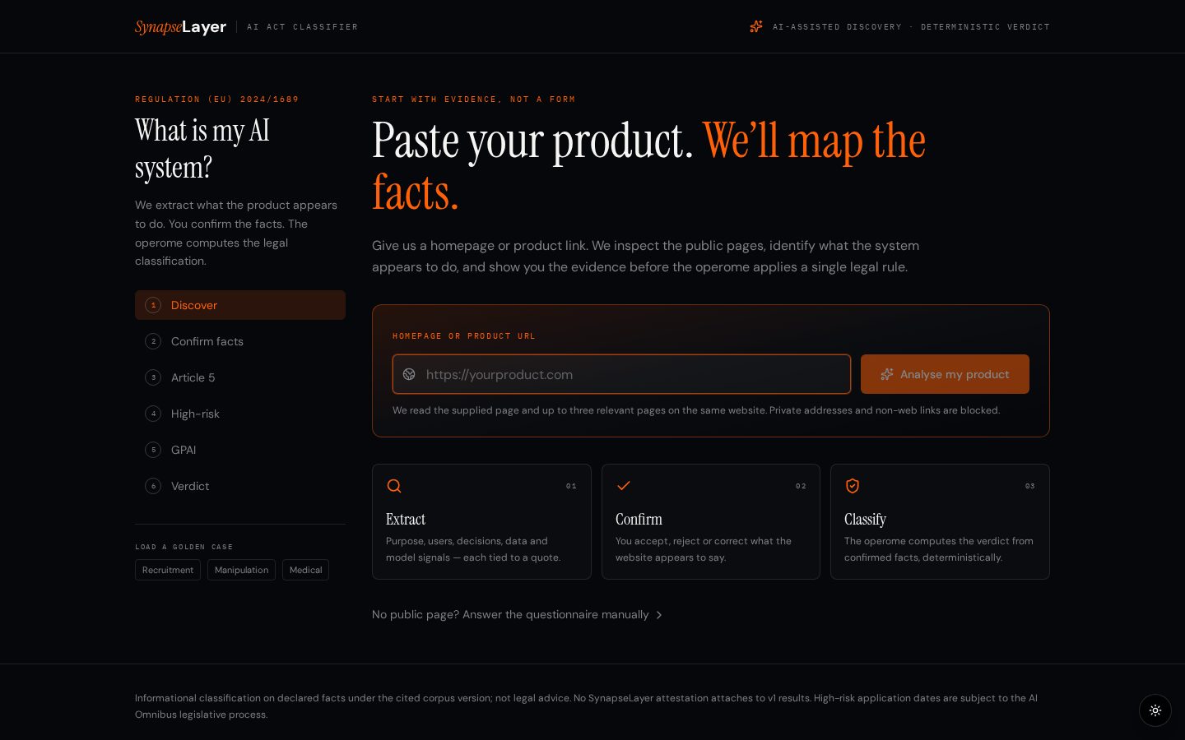Click the globe icon in URL field
Screen dimensions: 1185x740
(x=409, y=374)
